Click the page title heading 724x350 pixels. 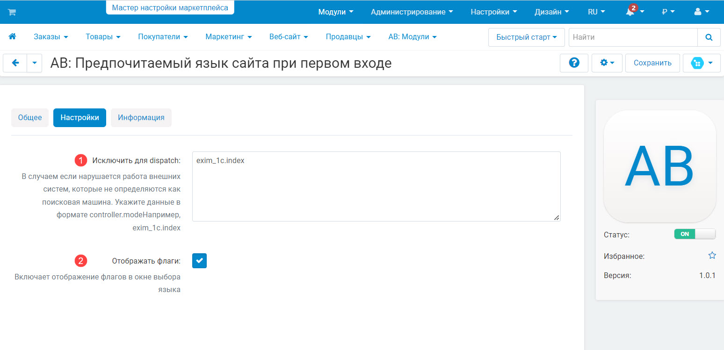click(x=221, y=63)
